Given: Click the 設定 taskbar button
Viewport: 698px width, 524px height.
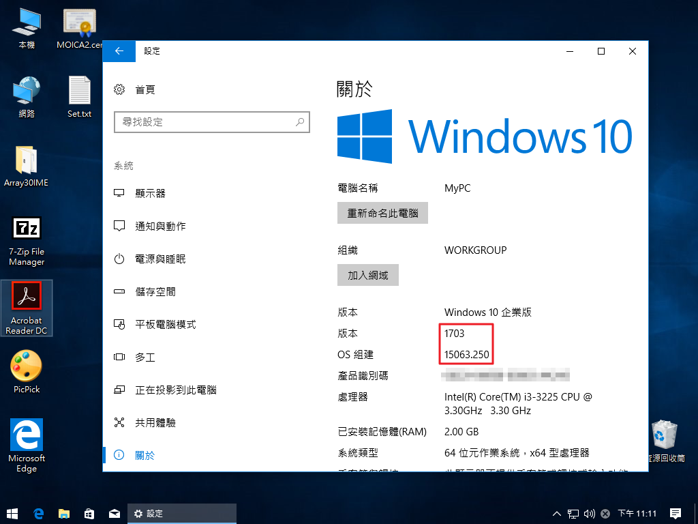Looking at the screenshot, I should 182,513.
